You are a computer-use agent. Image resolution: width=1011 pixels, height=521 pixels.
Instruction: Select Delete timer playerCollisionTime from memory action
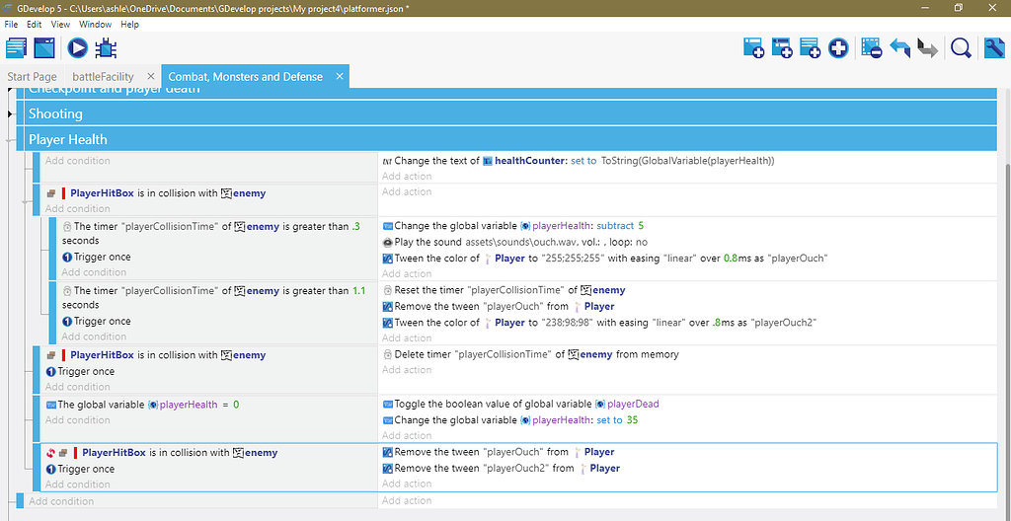(x=530, y=354)
